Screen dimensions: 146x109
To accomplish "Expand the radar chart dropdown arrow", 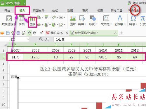I will [65, 17].
